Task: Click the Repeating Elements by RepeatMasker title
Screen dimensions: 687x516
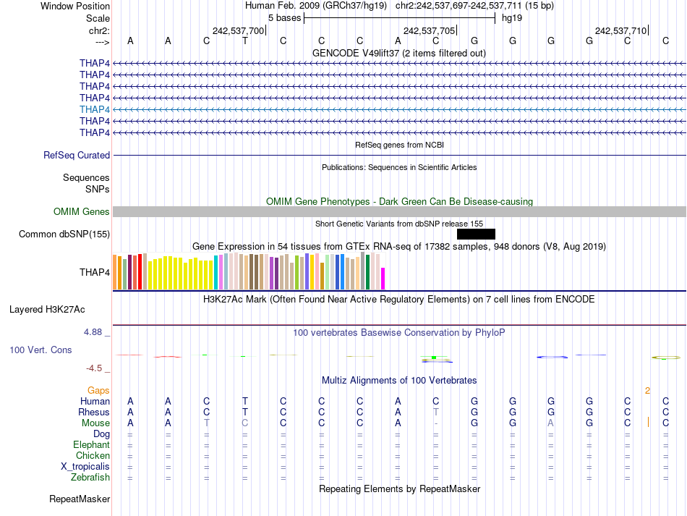Action: pyautogui.click(x=399, y=488)
